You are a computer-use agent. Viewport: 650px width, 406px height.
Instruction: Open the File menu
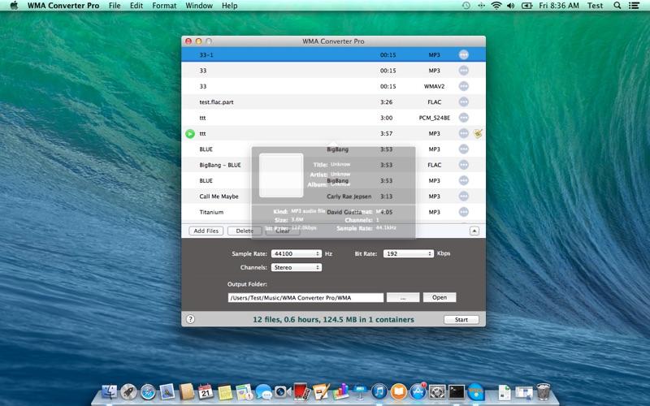115,6
